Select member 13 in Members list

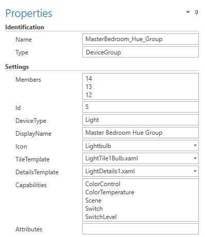pyautogui.click(x=89, y=87)
